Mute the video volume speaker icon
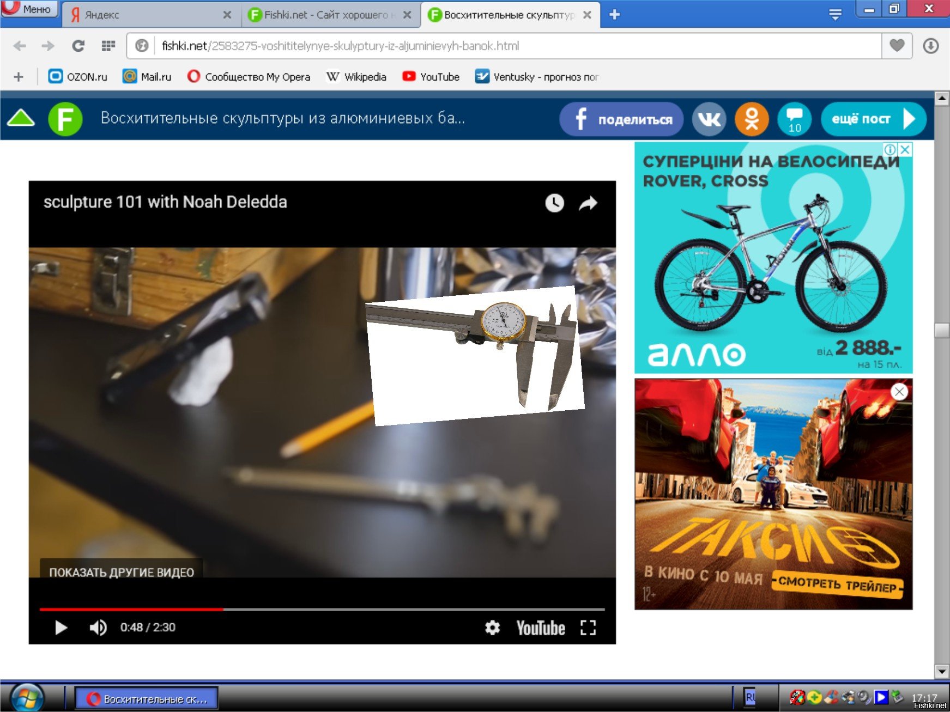The width and height of the screenshot is (950, 712). [x=98, y=628]
